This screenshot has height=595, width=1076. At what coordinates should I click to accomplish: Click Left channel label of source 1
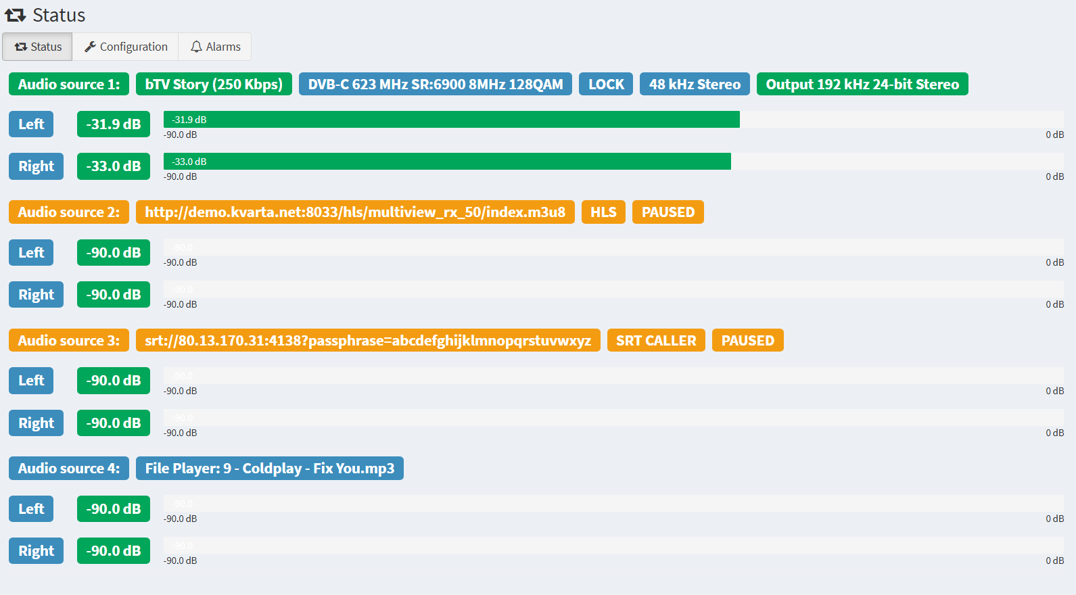pyautogui.click(x=31, y=124)
